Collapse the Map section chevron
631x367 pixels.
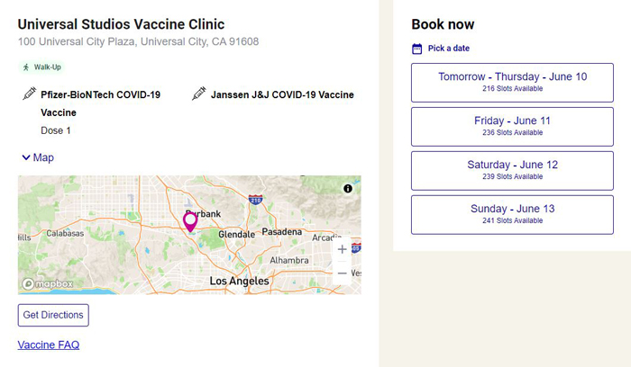tap(26, 157)
